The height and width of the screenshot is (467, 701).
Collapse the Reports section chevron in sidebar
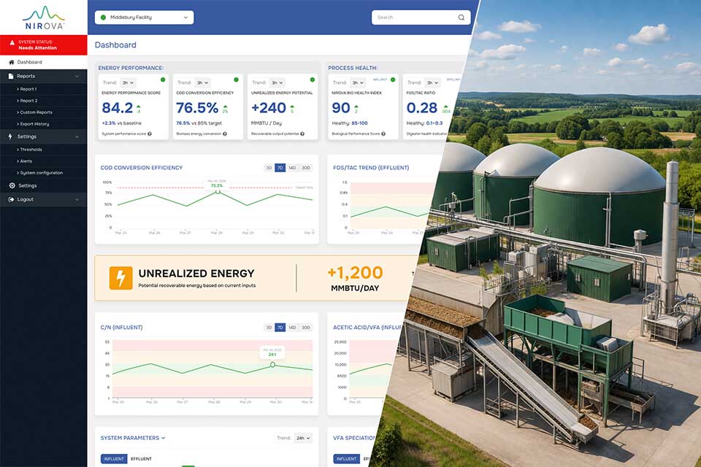click(77, 77)
